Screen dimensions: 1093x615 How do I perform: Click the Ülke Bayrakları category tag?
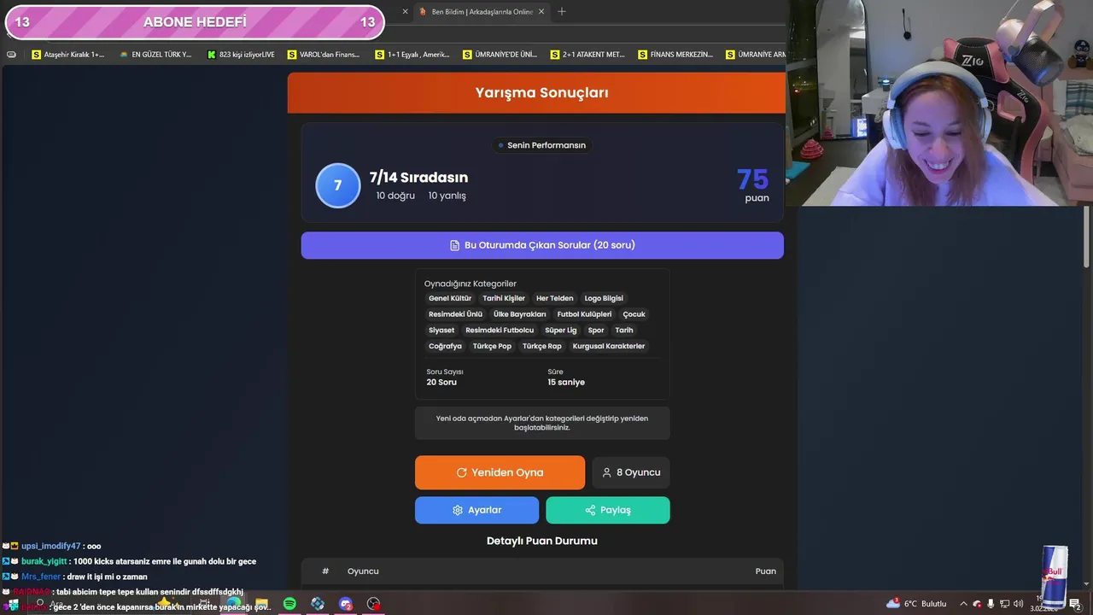point(519,314)
